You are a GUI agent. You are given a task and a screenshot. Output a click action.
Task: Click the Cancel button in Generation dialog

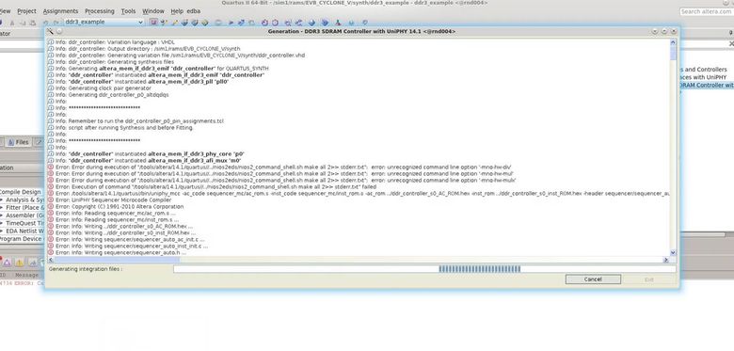[593, 279]
